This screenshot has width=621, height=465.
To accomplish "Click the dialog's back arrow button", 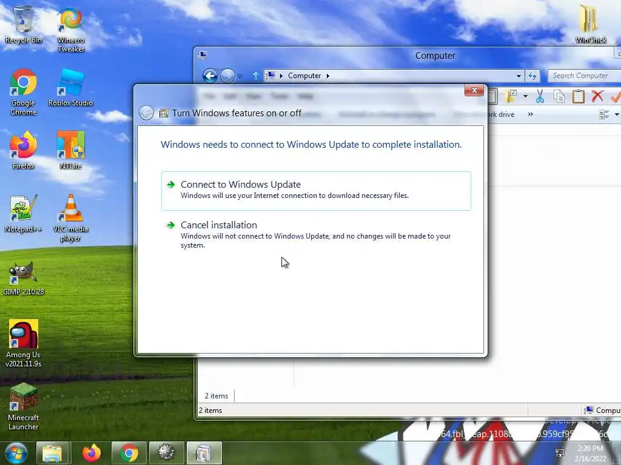I will [146, 113].
